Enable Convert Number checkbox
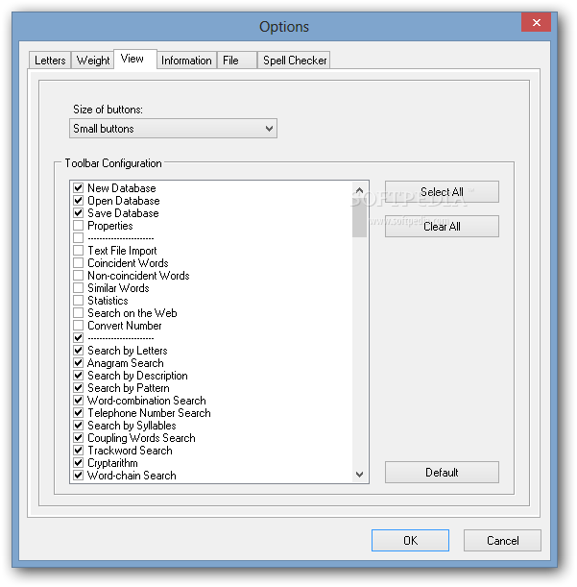This screenshot has width=577, height=587. (78, 326)
